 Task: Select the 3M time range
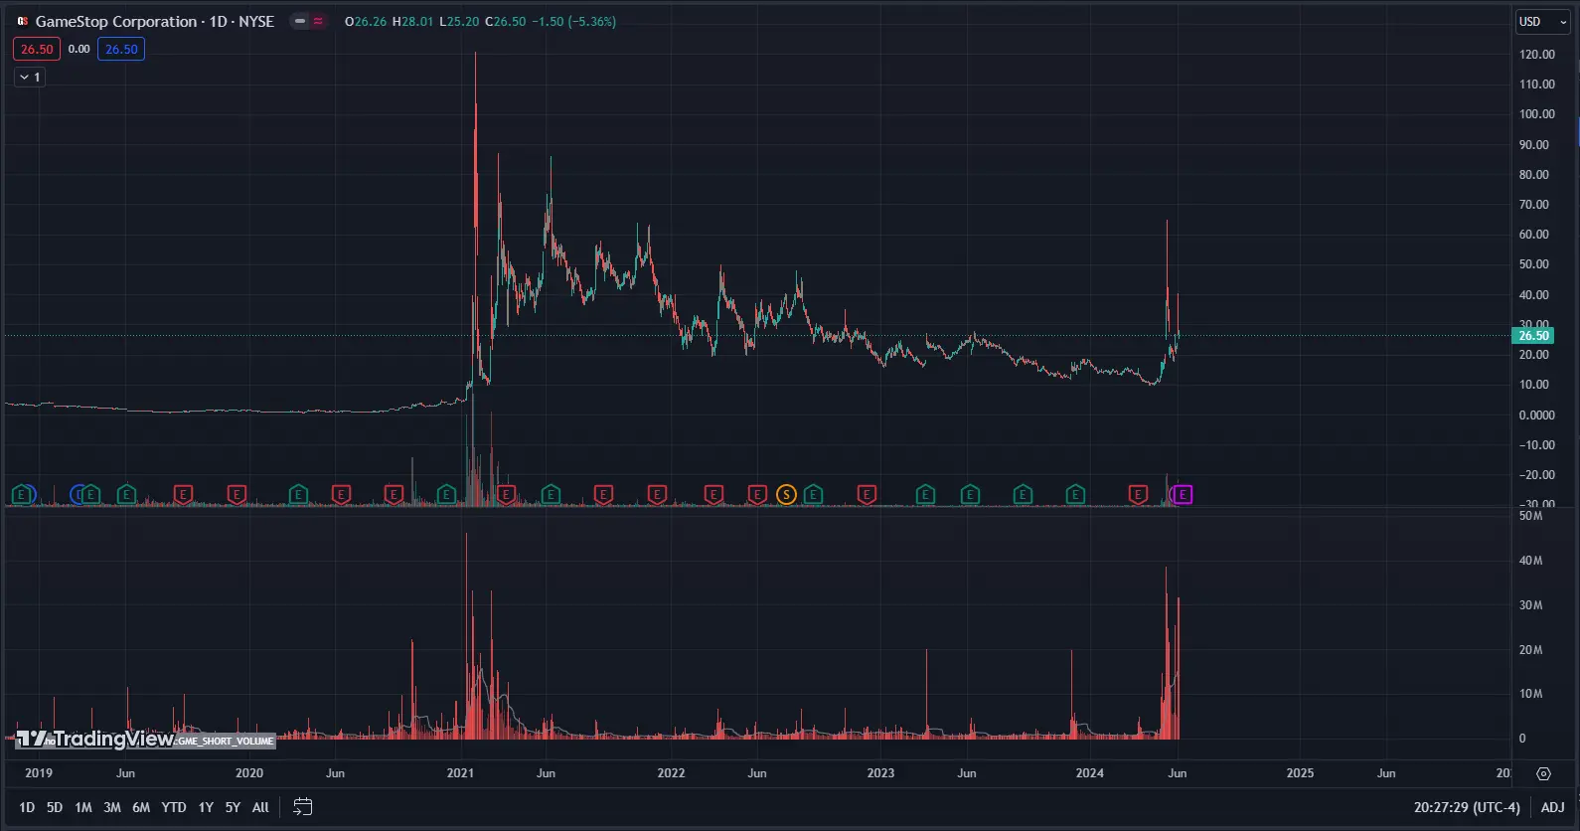click(x=112, y=807)
